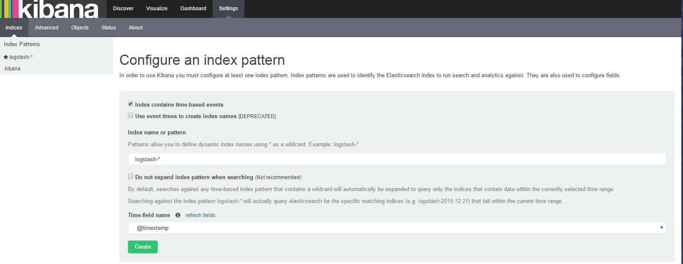The width and height of the screenshot is (683, 264).
Task: Open Advanced settings section
Action: click(46, 28)
